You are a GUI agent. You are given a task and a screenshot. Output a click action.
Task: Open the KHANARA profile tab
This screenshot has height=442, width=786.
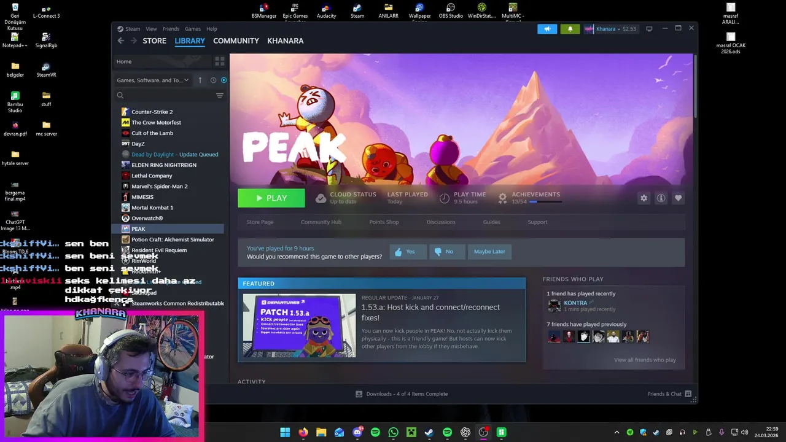(286, 41)
